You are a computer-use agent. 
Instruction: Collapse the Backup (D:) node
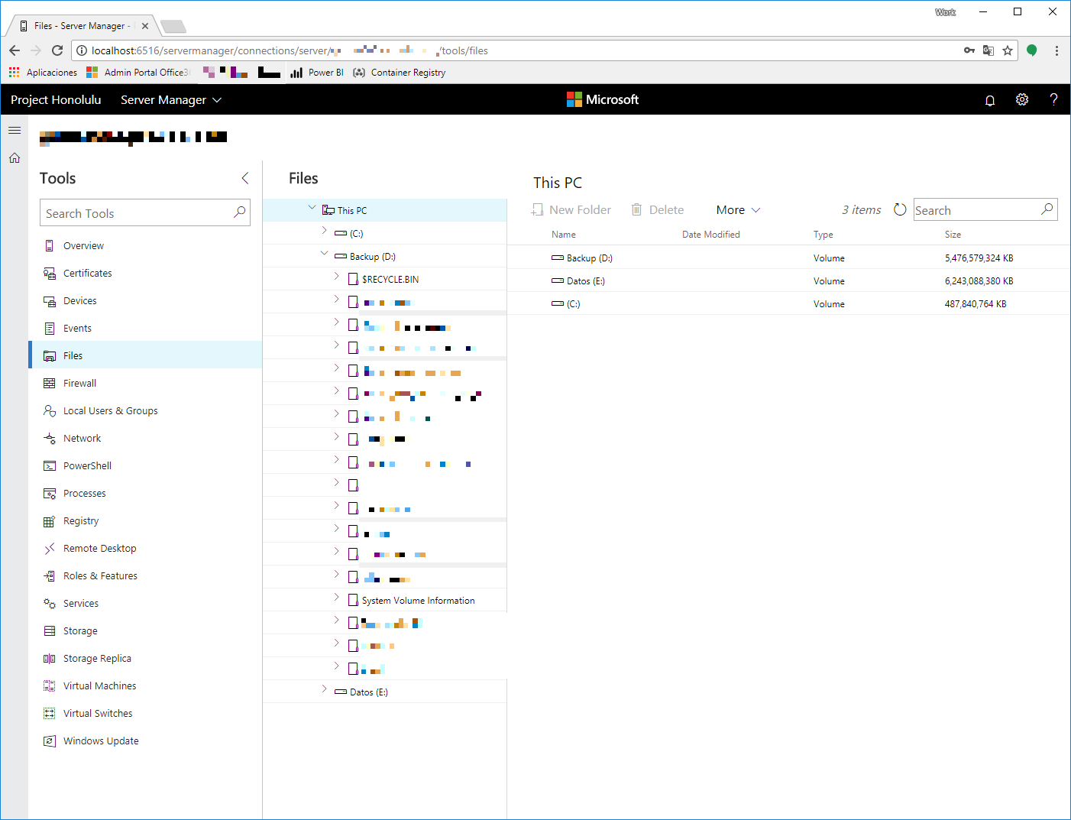pos(324,253)
